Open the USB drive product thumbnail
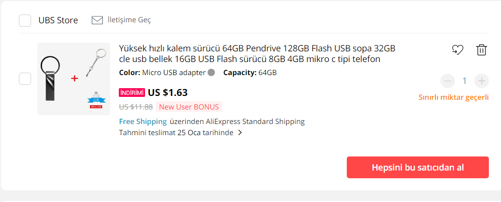 tap(74, 79)
